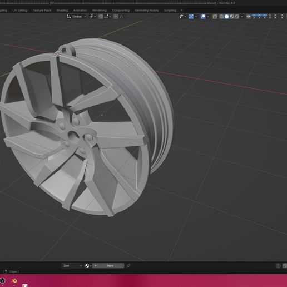Screen dimensions: 287x287
Task: Switch to wireframe viewport shading
Action: point(221,17)
